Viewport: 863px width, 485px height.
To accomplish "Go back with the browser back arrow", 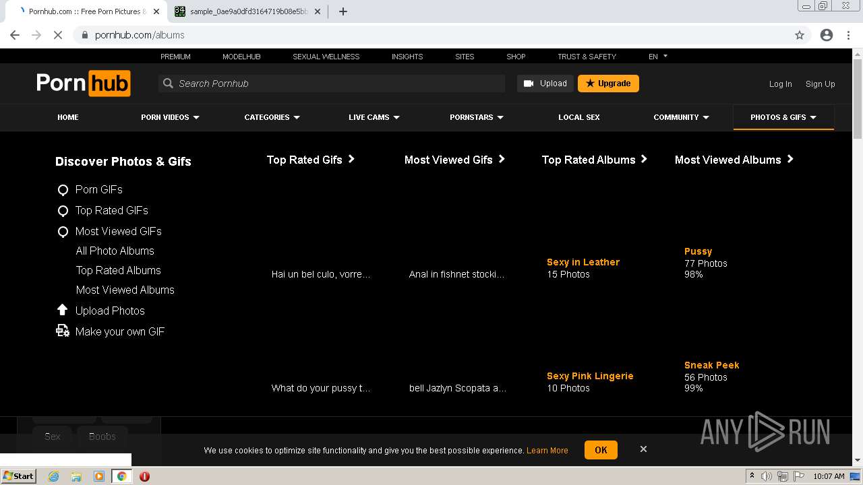I will (x=15, y=35).
